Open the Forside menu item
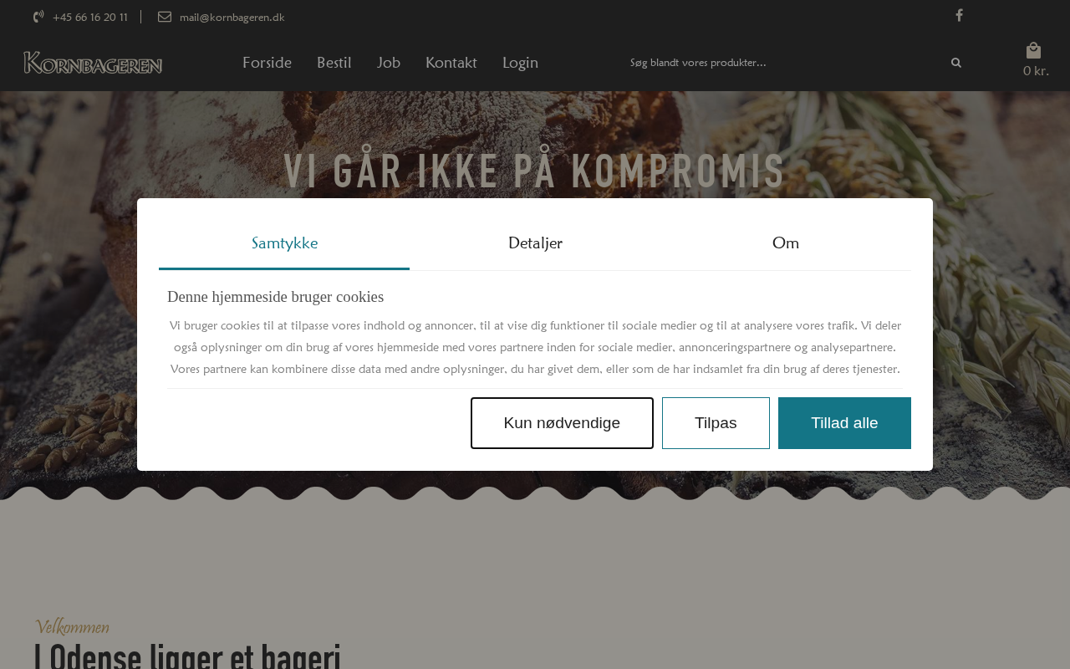The height and width of the screenshot is (669, 1070). coord(267,63)
